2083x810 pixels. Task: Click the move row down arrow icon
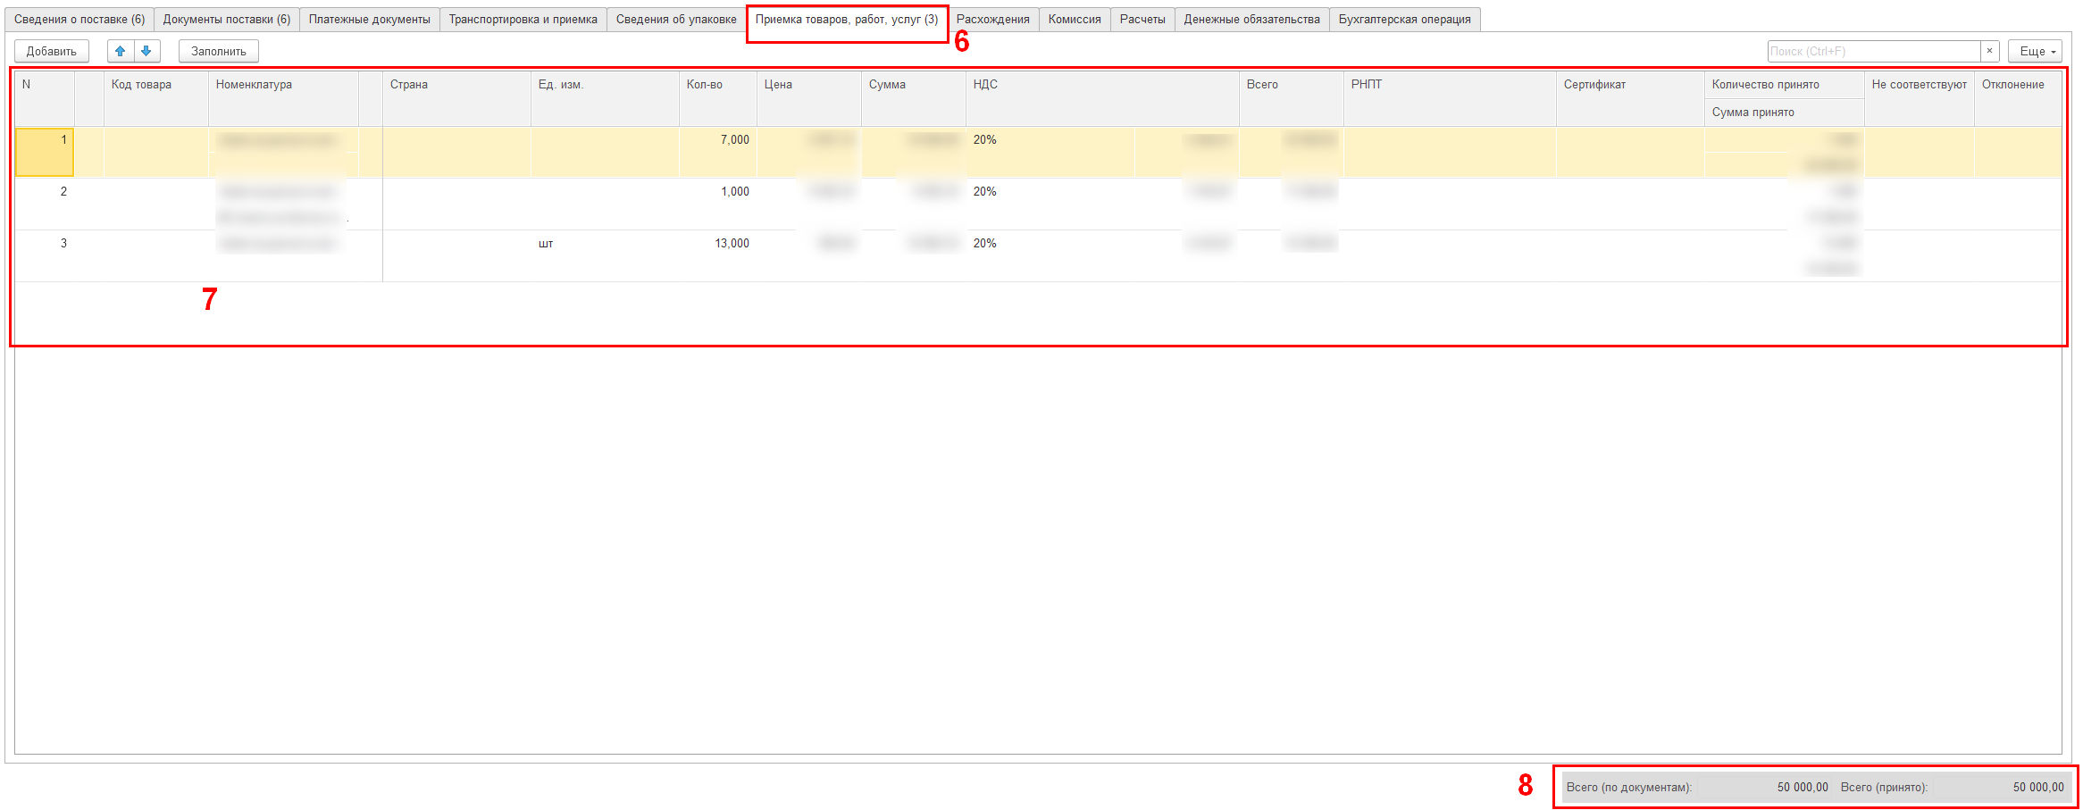(x=146, y=51)
